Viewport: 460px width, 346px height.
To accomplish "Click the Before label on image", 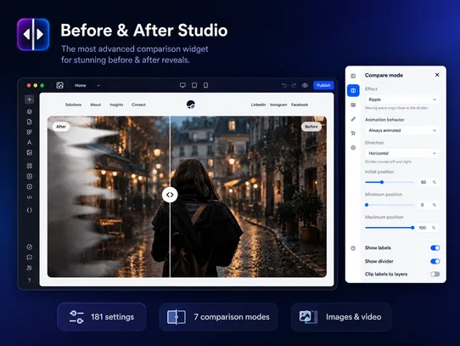I will [x=311, y=127].
